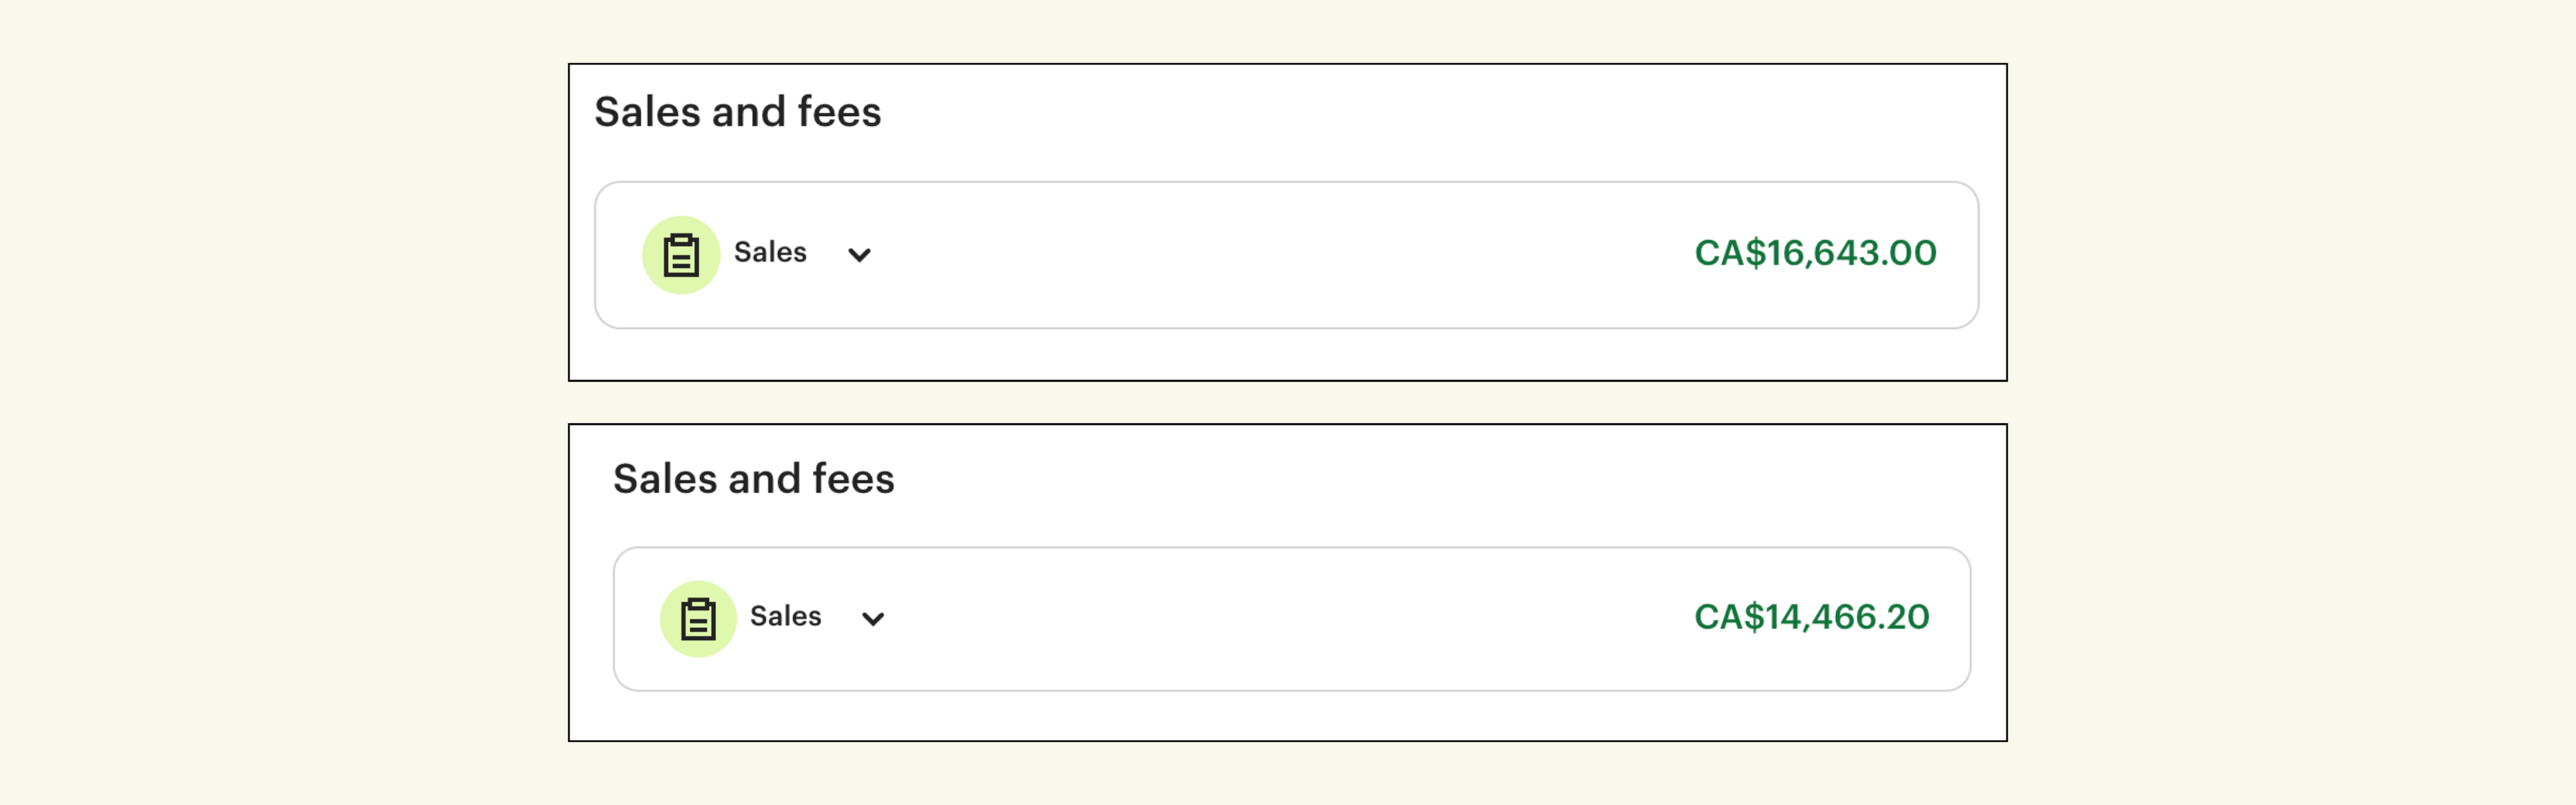Expand the Sales chevron in CA$14,466.20 row

(873, 619)
